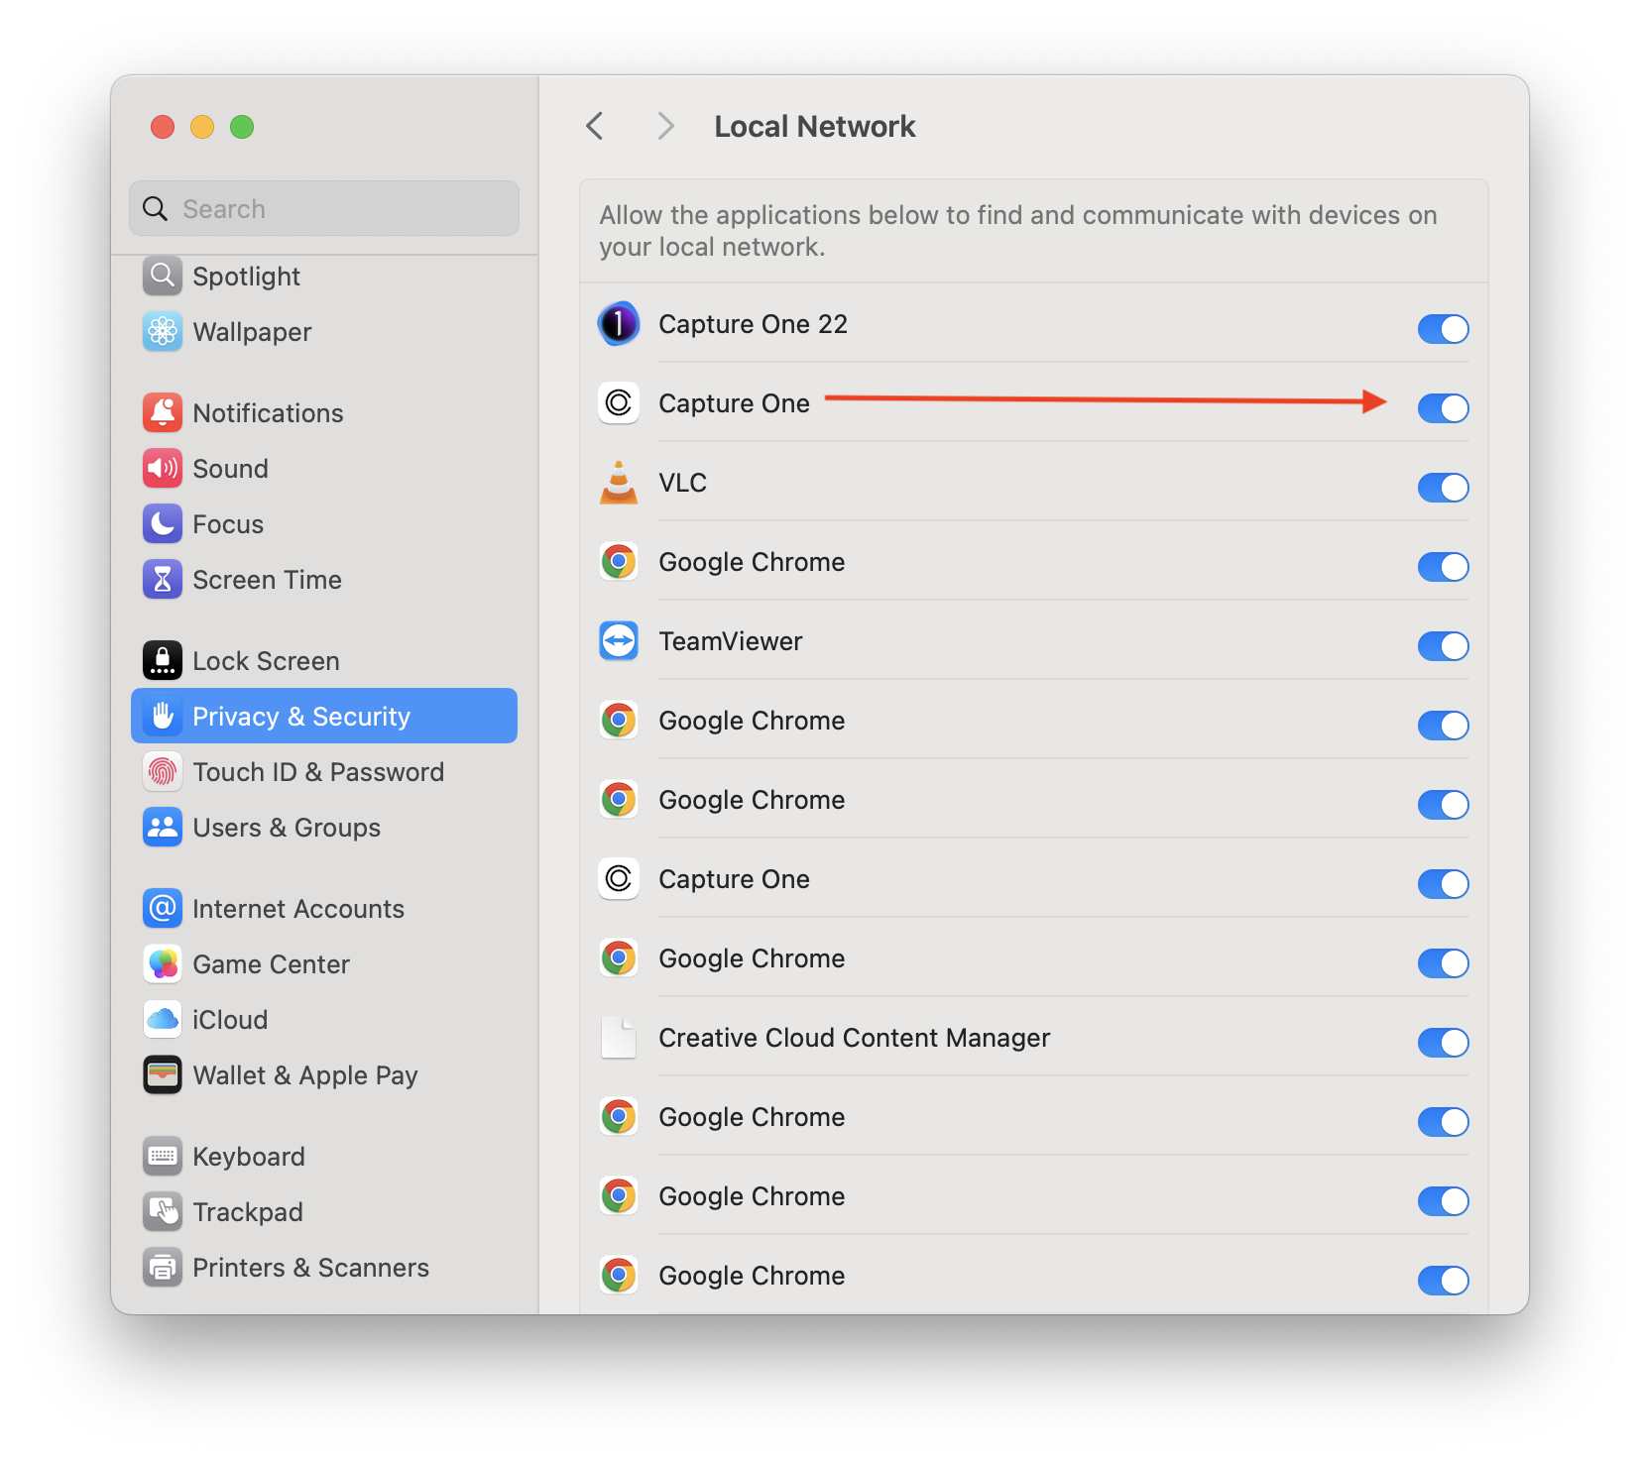The width and height of the screenshot is (1640, 1461).
Task: Click the Wallpaper flower icon in sidebar
Action: [163, 331]
